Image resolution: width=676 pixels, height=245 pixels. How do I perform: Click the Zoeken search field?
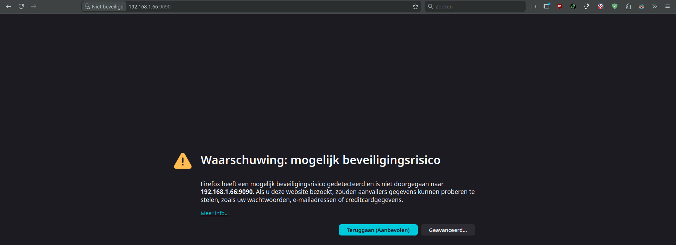pos(475,6)
